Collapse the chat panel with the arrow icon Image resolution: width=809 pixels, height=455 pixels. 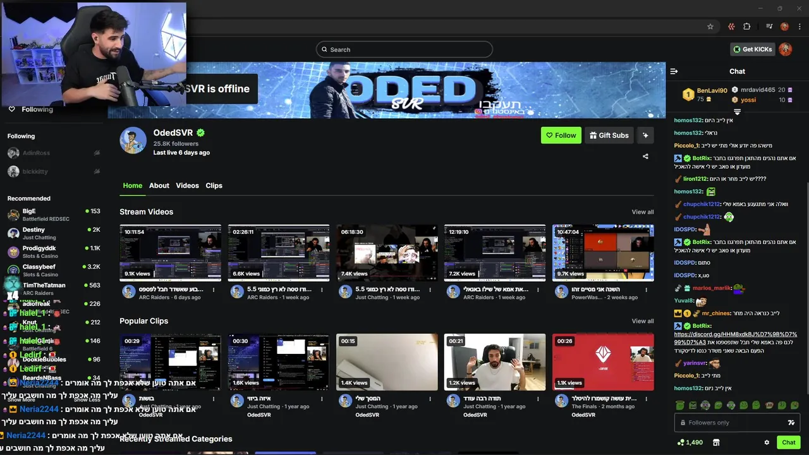[674, 71]
